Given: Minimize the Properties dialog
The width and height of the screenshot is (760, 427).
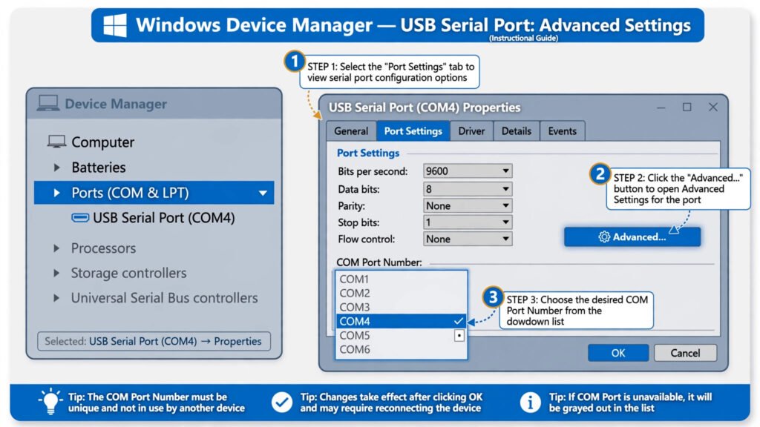Looking at the screenshot, I should coord(661,107).
